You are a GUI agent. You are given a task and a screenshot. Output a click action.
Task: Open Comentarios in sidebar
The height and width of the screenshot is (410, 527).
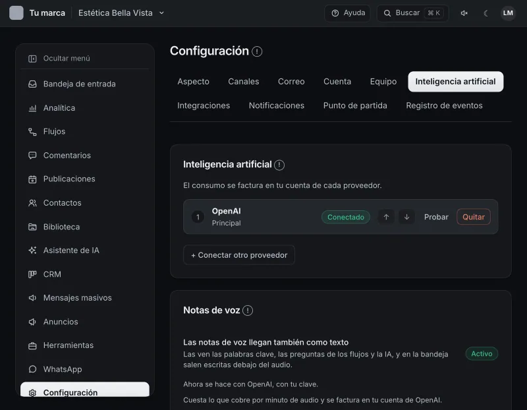85,156
